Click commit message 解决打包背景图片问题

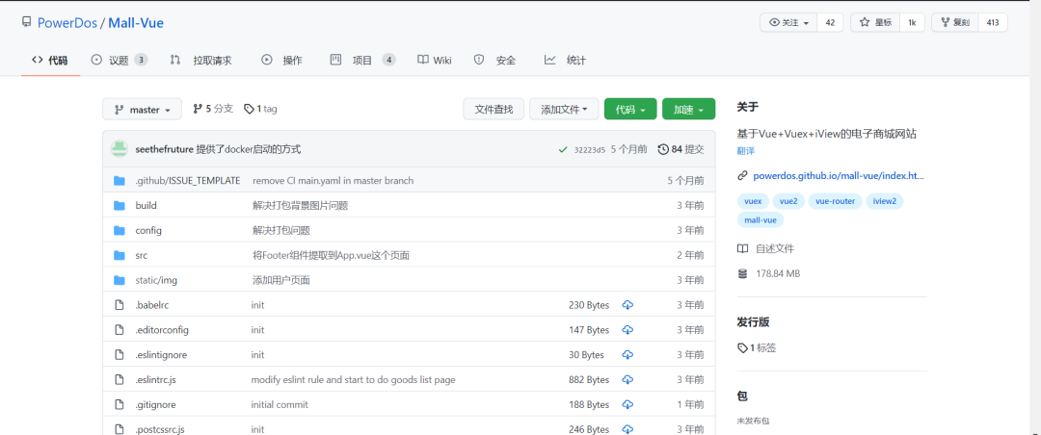(300, 206)
